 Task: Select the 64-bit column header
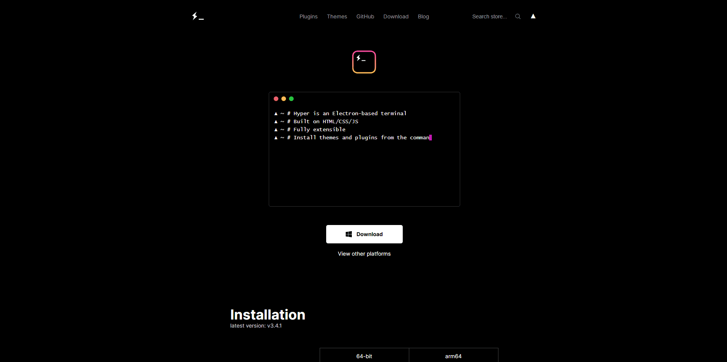[x=364, y=356]
